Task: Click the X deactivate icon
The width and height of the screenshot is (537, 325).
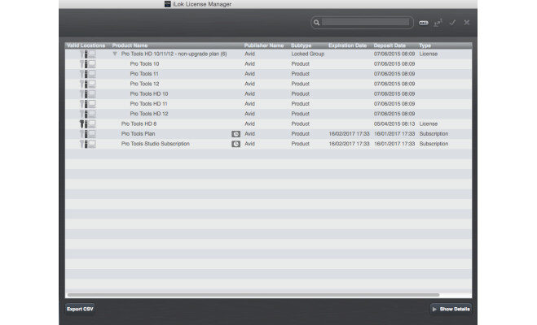Action: click(x=467, y=23)
